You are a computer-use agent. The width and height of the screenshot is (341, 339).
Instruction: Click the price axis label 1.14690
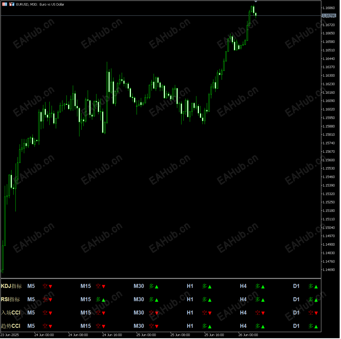click(328, 270)
